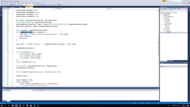Click the Undo toolbar icon
The image size is (190, 107).
coord(15,5)
